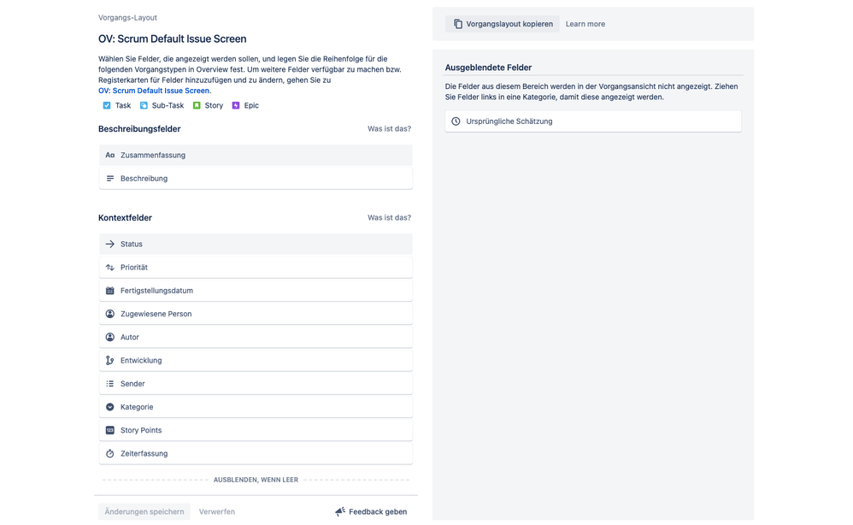This screenshot has width=853, height=525.
Task: Click the megaphone icon by Feedback geben
Action: click(340, 511)
